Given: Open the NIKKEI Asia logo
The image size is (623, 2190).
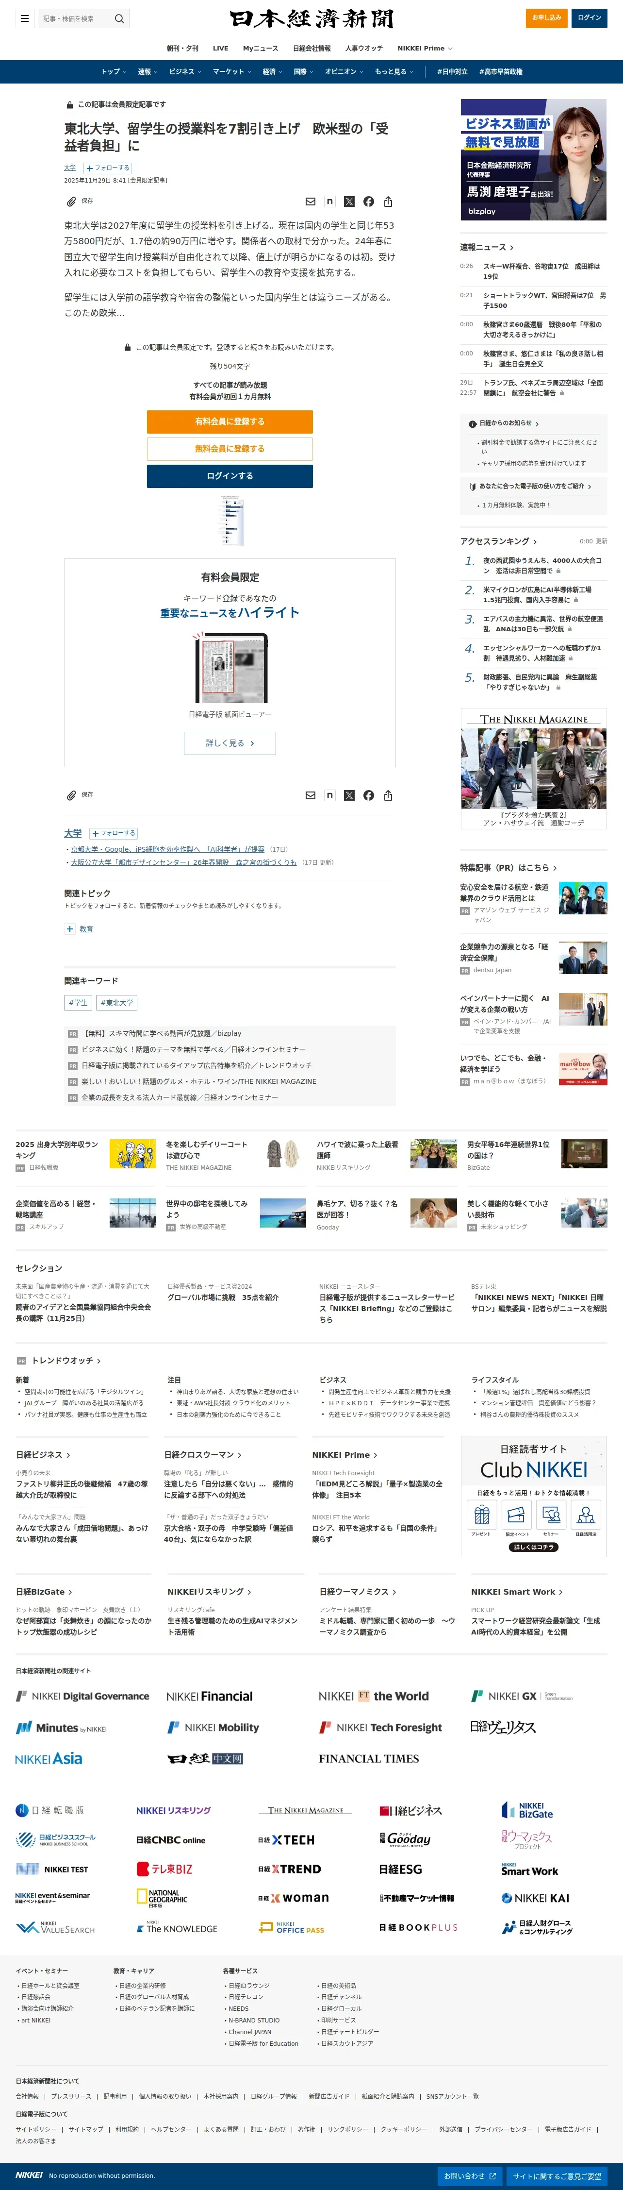Looking at the screenshot, I should (49, 1758).
